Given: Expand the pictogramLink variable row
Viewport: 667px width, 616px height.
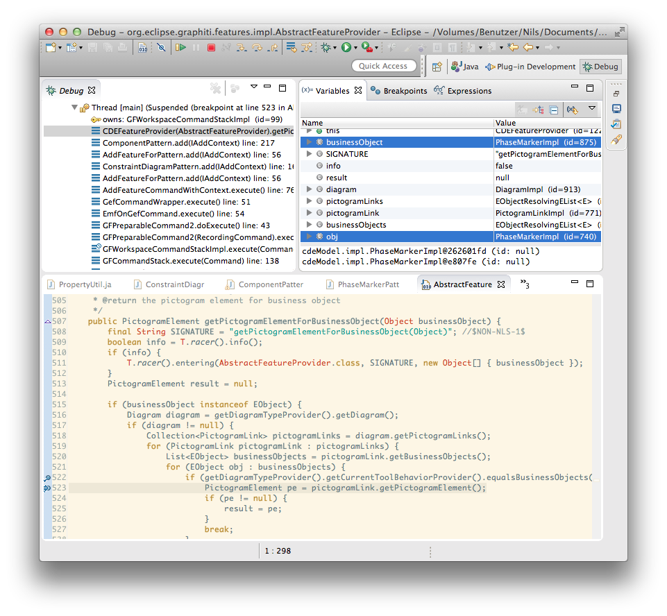Looking at the screenshot, I should (310, 213).
